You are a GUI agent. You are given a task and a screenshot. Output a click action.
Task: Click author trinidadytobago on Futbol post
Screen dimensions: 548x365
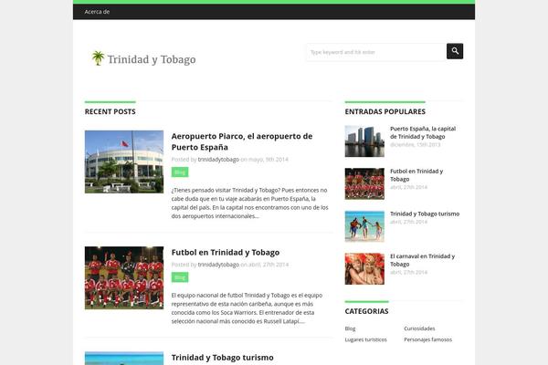[218, 265]
